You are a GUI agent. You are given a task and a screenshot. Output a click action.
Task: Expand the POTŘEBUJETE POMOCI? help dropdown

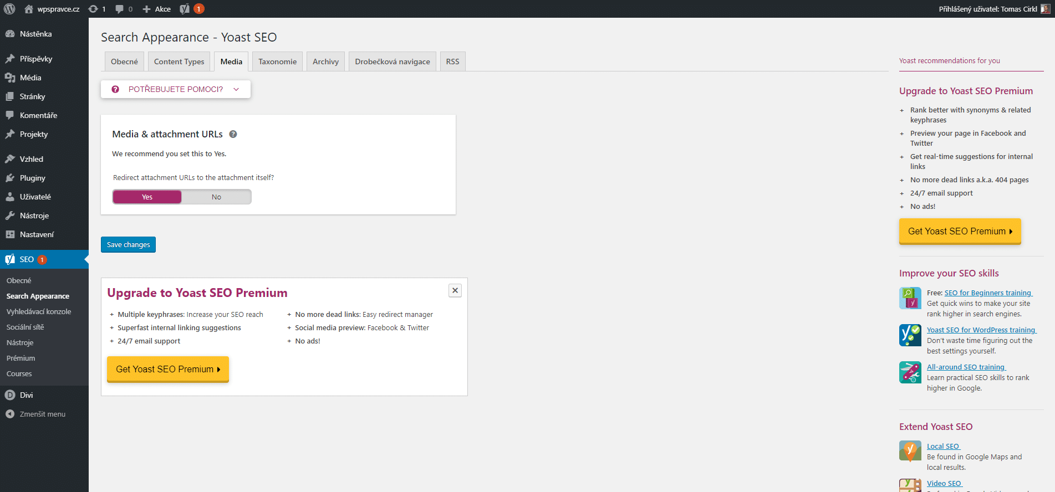click(176, 89)
